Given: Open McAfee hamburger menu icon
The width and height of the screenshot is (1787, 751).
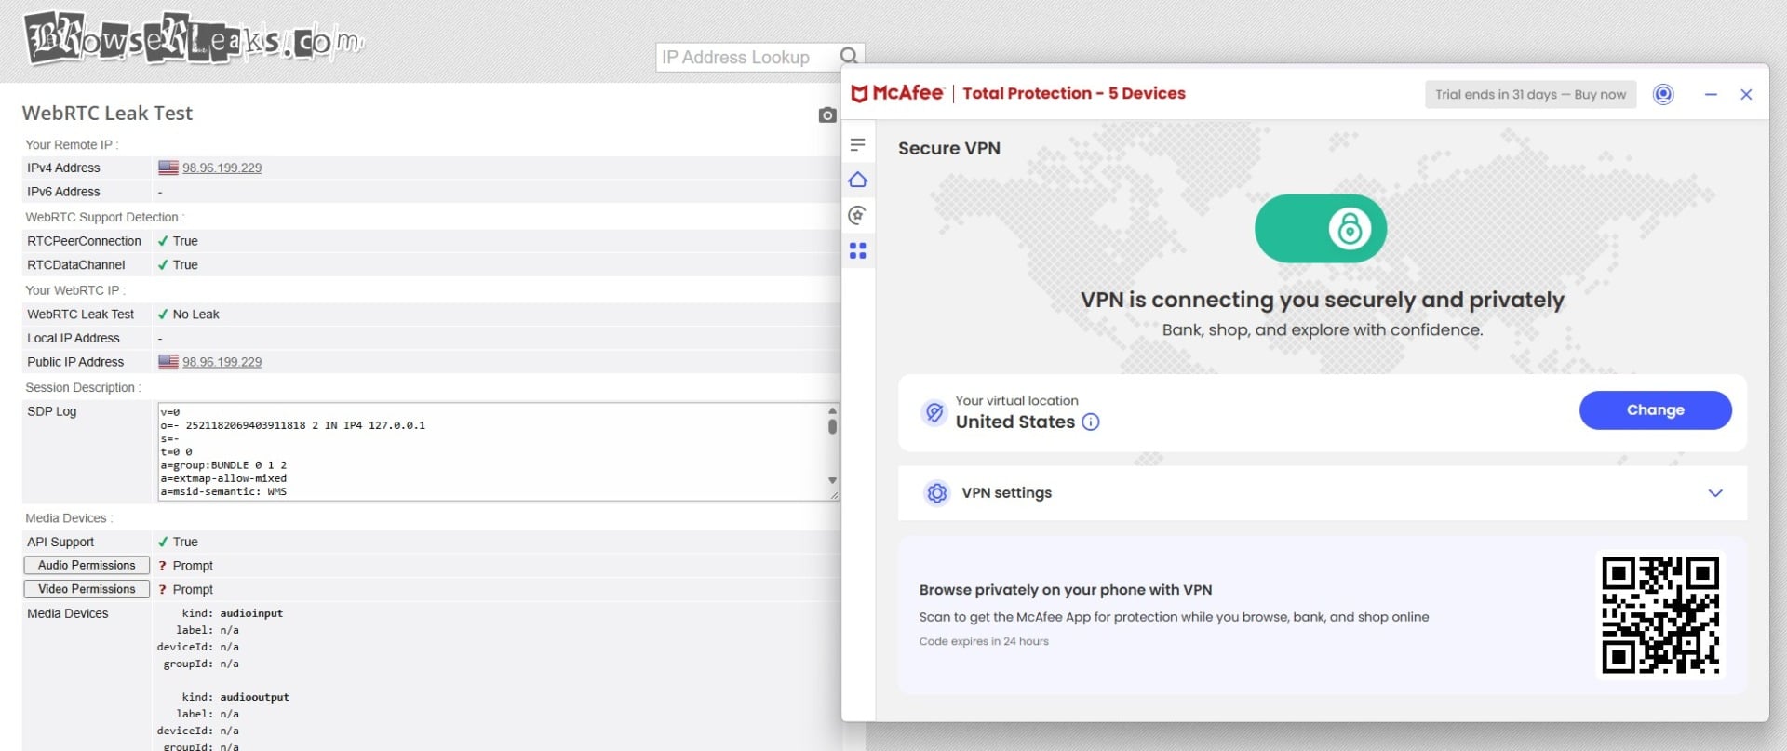Looking at the screenshot, I should click(x=857, y=144).
